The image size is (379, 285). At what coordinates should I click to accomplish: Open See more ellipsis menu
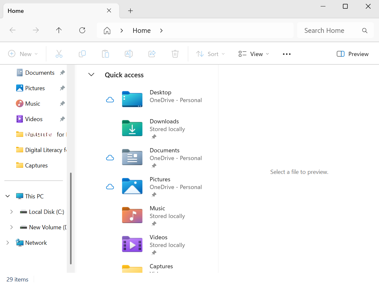[287, 54]
